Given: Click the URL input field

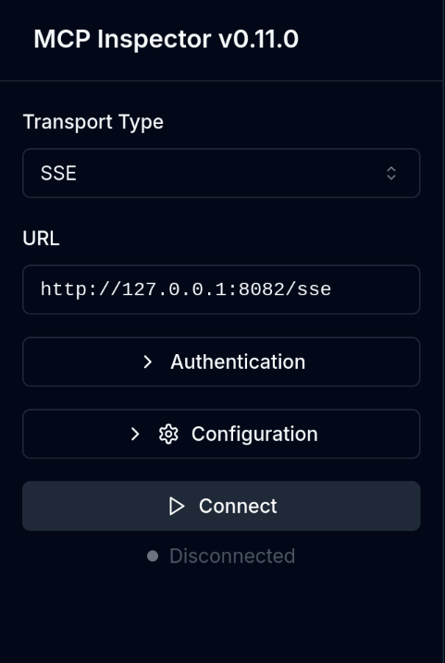Looking at the screenshot, I should point(221,289).
